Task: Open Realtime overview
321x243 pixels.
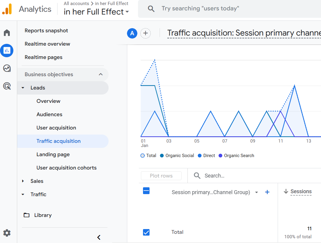Action: point(47,44)
